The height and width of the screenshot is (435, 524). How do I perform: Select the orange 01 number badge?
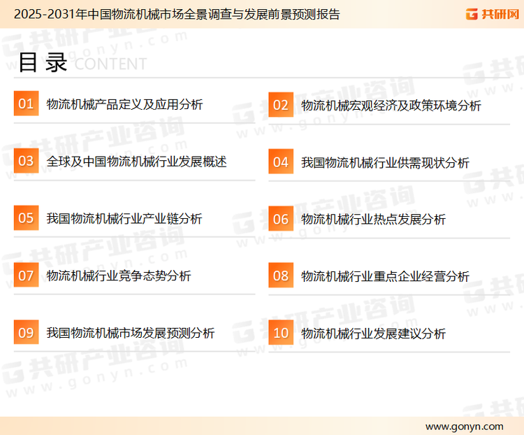click(26, 104)
